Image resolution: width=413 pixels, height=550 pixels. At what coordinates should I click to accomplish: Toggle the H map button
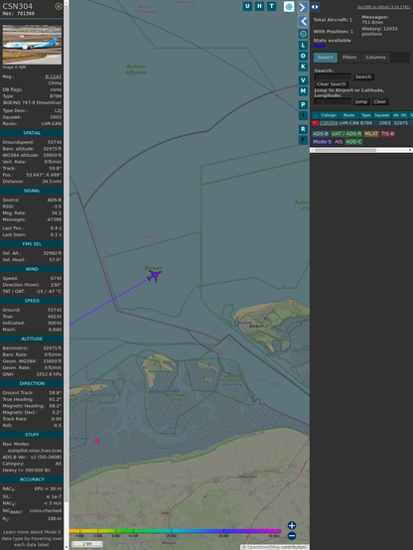coord(259,6)
